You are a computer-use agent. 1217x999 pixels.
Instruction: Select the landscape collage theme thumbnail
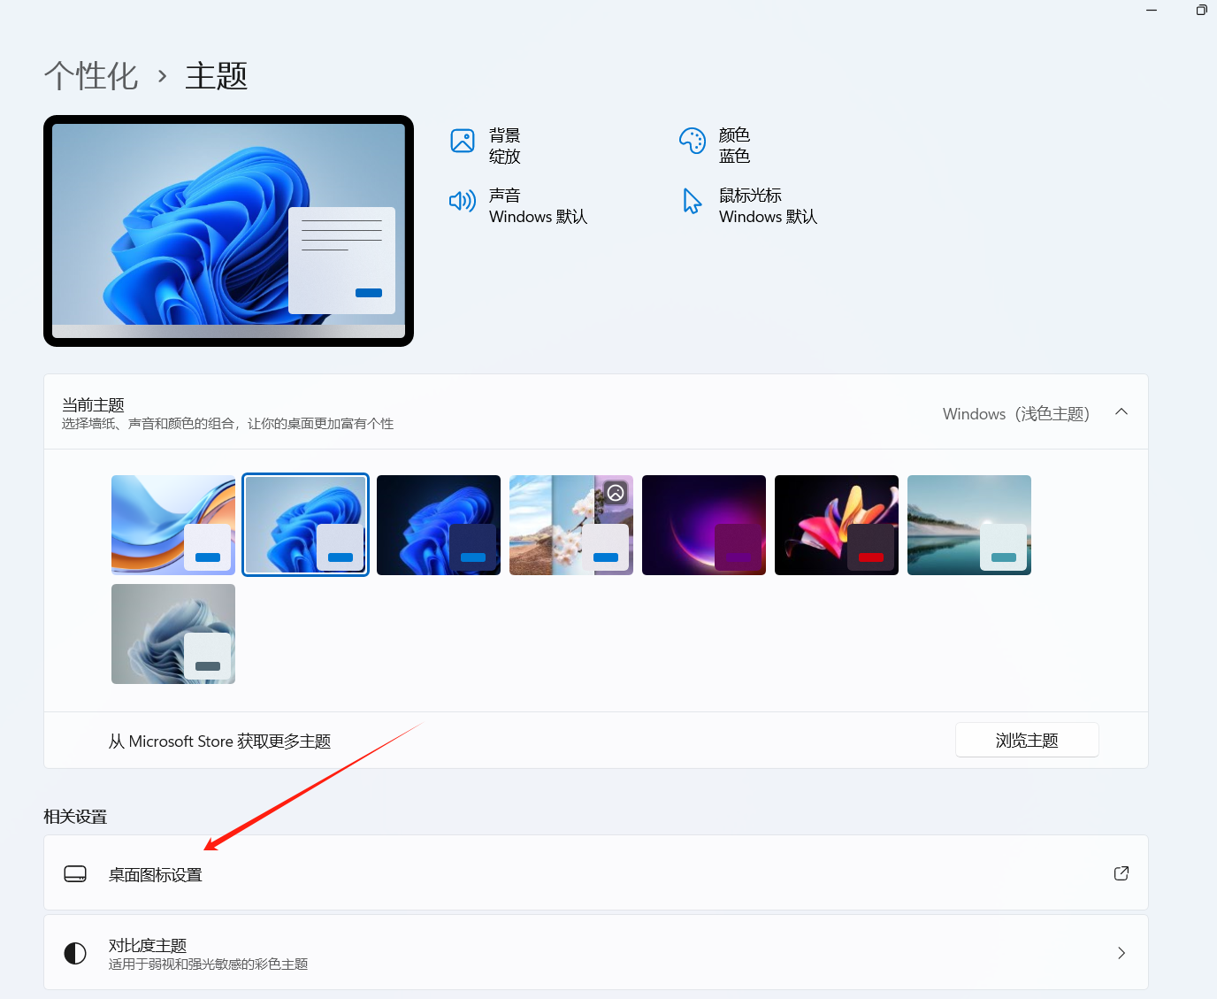click(x=571, y=525)
